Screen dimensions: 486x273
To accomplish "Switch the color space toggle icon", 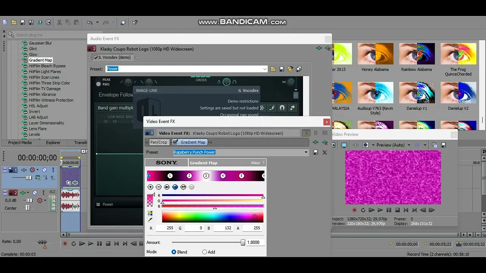I will [150, 213].
